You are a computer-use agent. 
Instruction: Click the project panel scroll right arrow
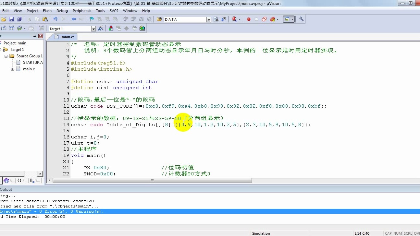point(40,174)
